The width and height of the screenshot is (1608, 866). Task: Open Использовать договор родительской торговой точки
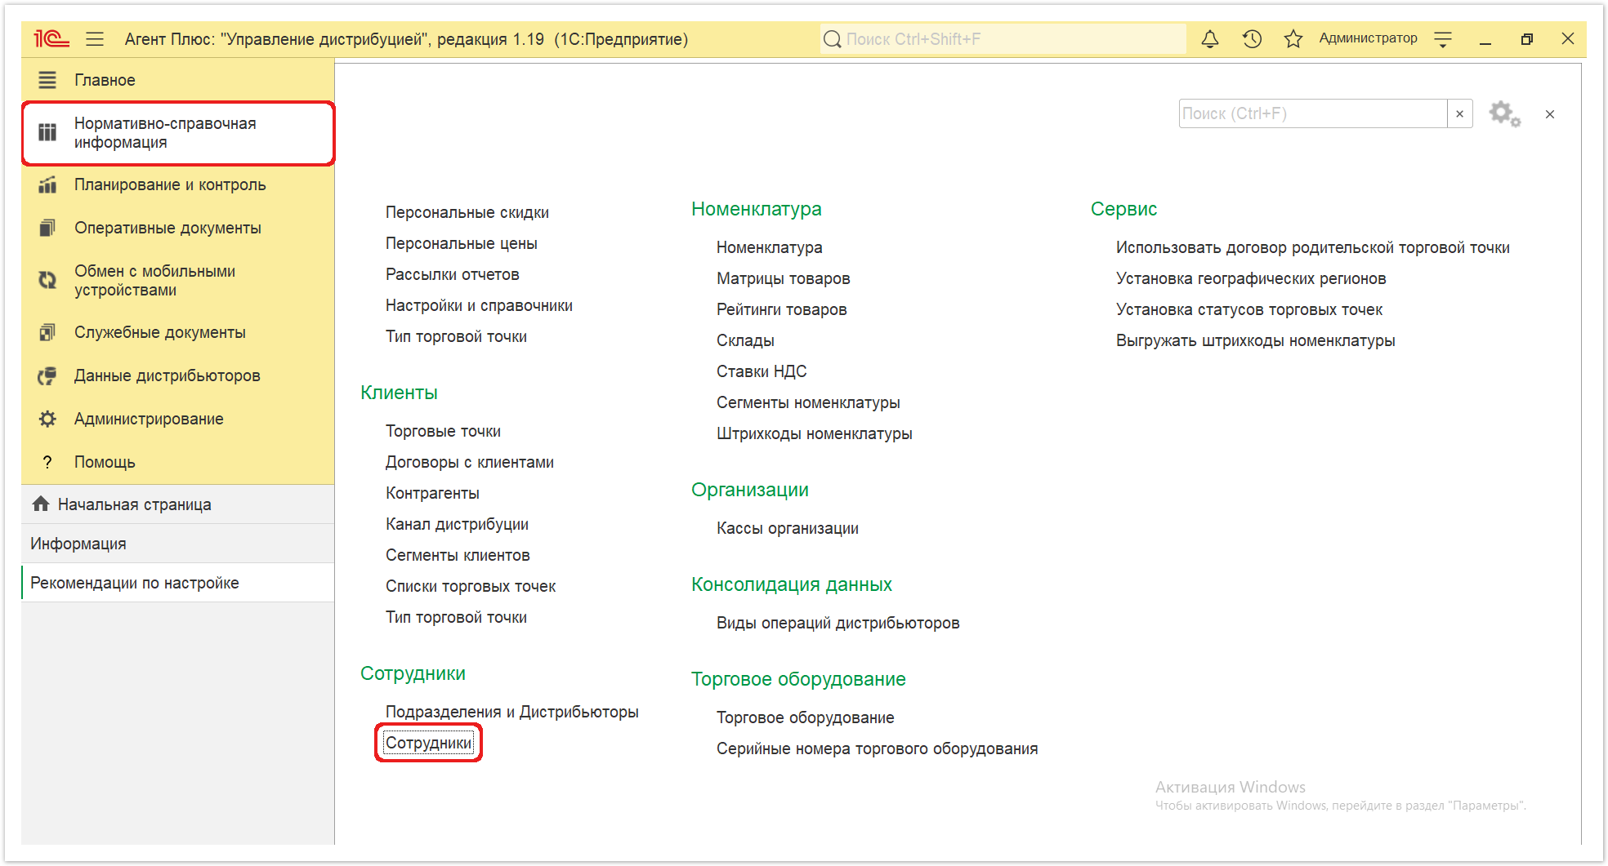(x=1313, y=247)
